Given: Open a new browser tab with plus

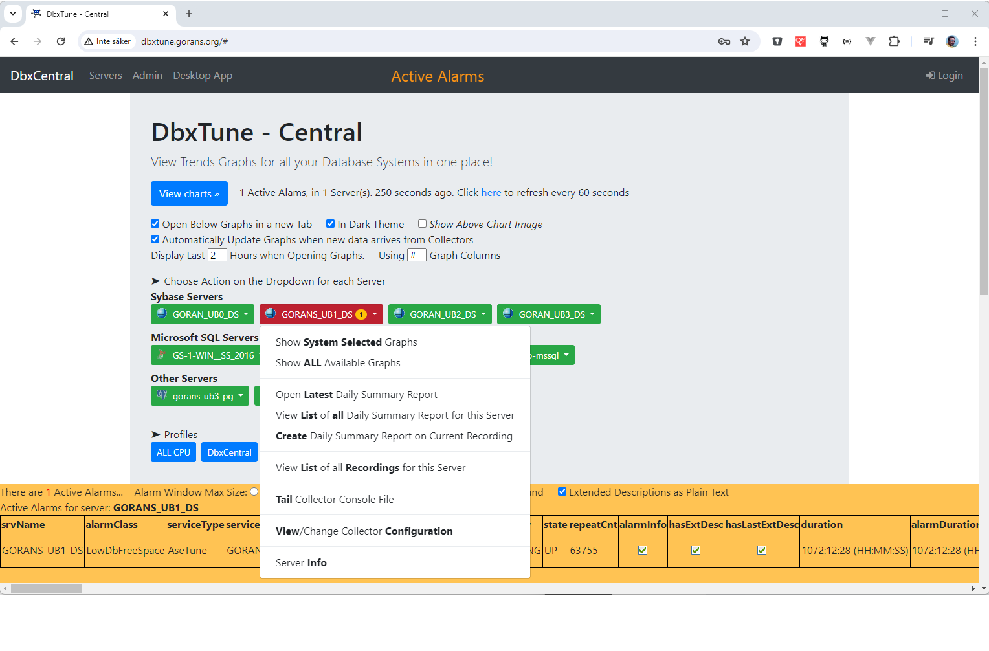Looking at the screenshot, I should click(189, 14).
